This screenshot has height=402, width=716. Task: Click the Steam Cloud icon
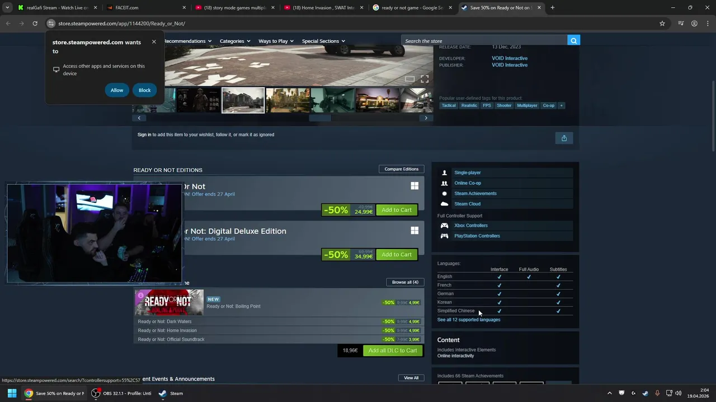[444, 204]
